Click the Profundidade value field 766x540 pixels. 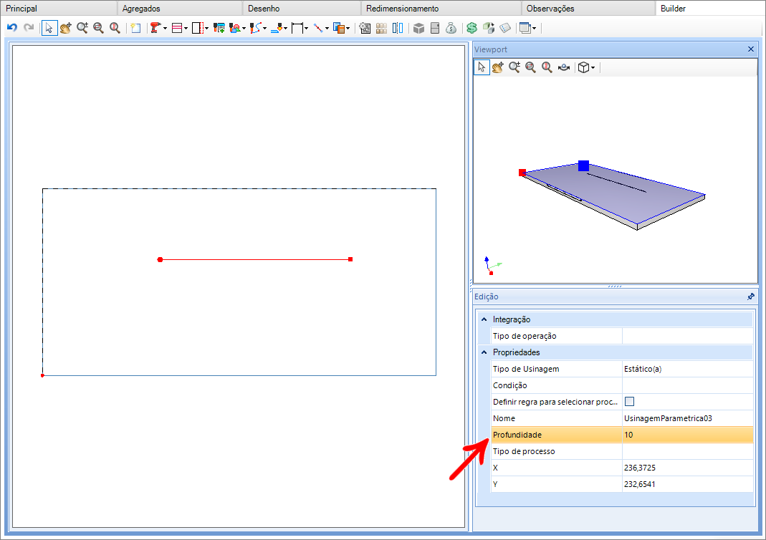686,435
